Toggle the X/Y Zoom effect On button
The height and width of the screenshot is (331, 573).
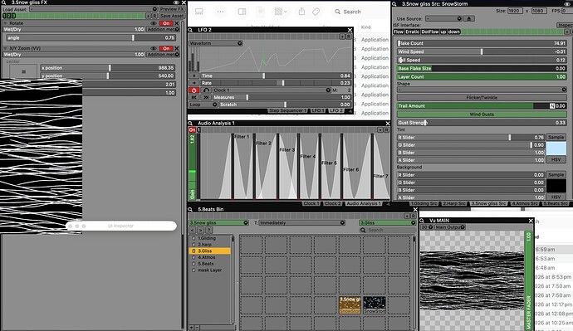pyautogui.click(x=166, y=49)
